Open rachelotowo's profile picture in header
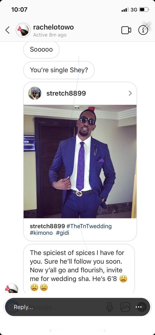 [x=23, y=30]
